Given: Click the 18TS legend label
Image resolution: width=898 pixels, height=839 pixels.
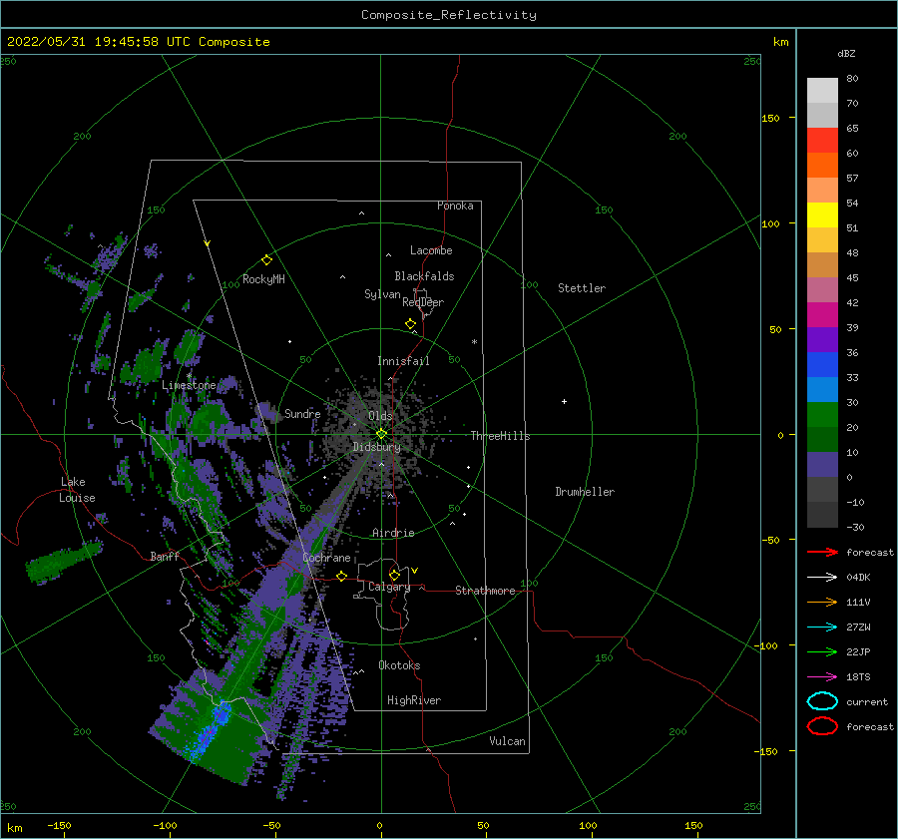Looking at the screenshot, I should coord(858,677).
